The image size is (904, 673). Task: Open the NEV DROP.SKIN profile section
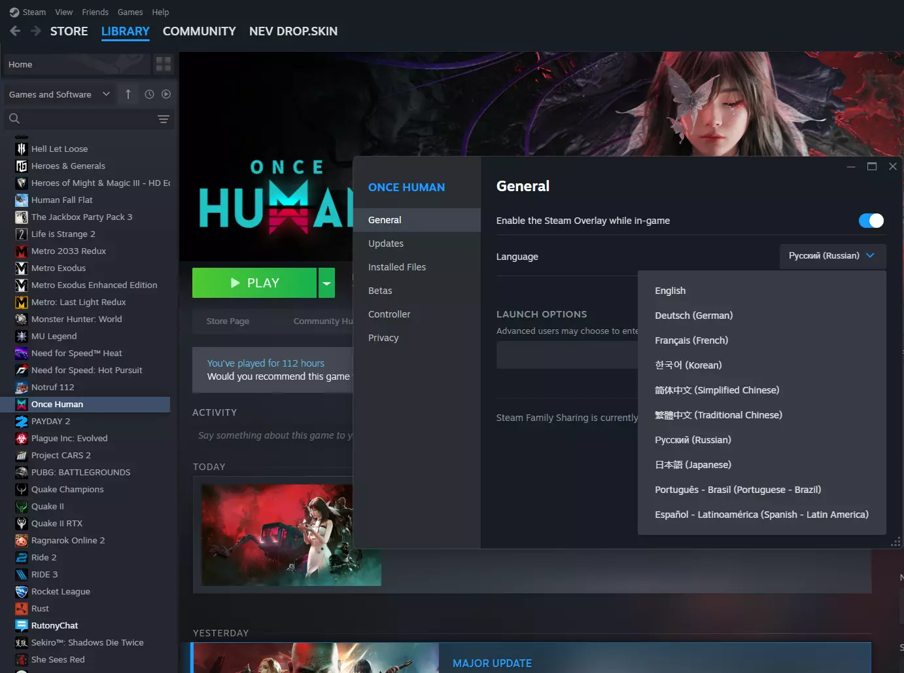[x=293, y=31]
